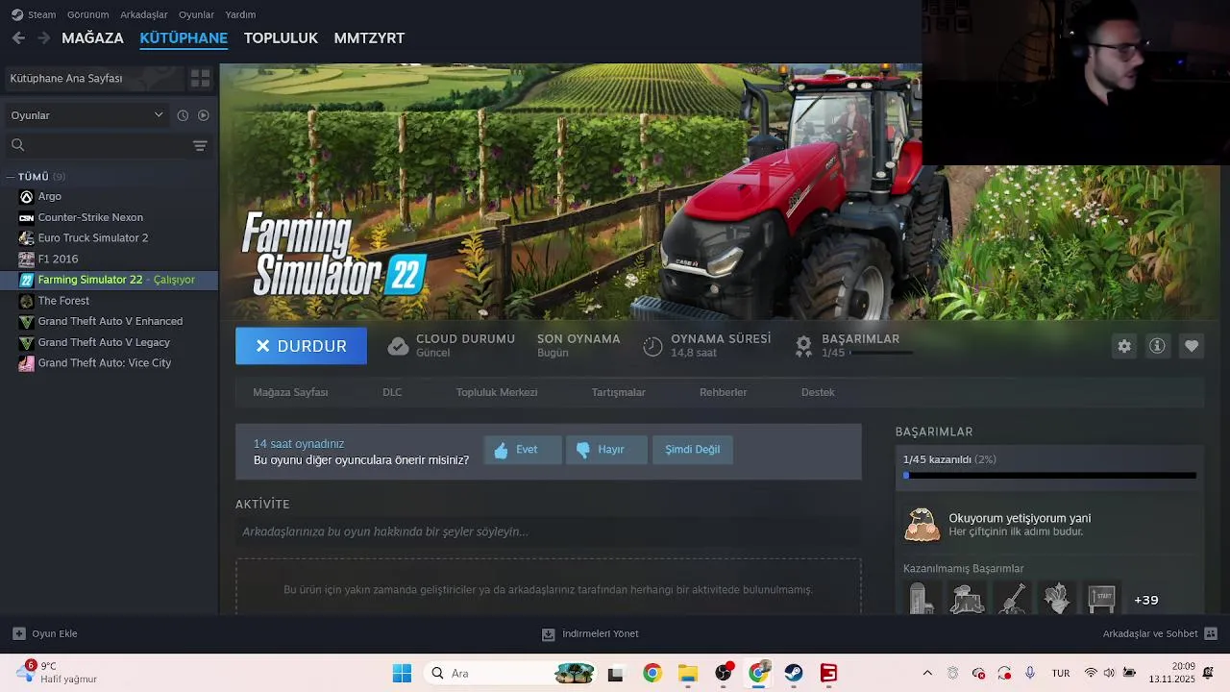Open the Okuyorum yetişiyorum yani achievement icon
This screenshot has width=1230, height=692.
click(922, 525)
